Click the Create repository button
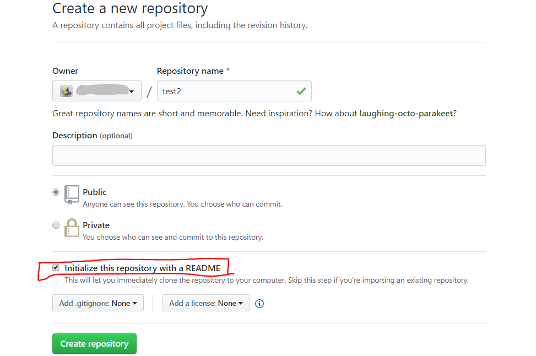This screenshot has height=356, width=536. tap(94, 343)
